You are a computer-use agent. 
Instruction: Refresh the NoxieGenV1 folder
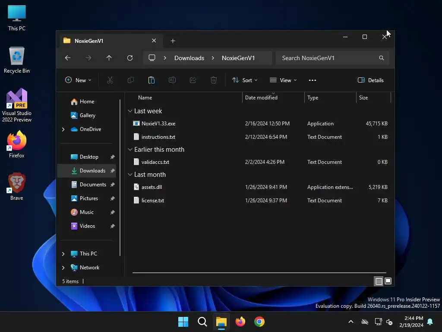[130, 58]
